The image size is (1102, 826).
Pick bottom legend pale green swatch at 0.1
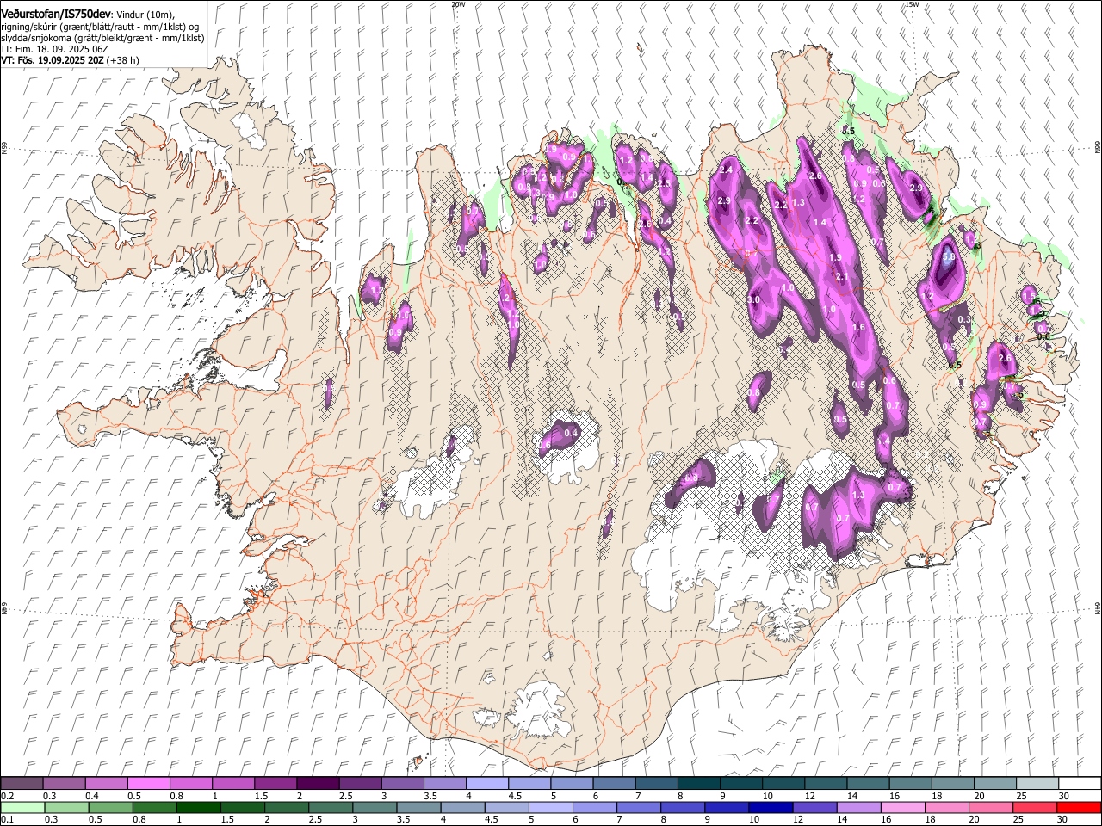point(22,807)
